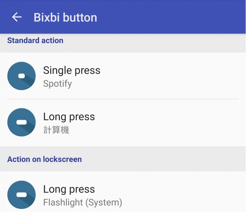Tap the small white pill in Single press icon
The image size is (246, 212).
[x=22, y=76]
